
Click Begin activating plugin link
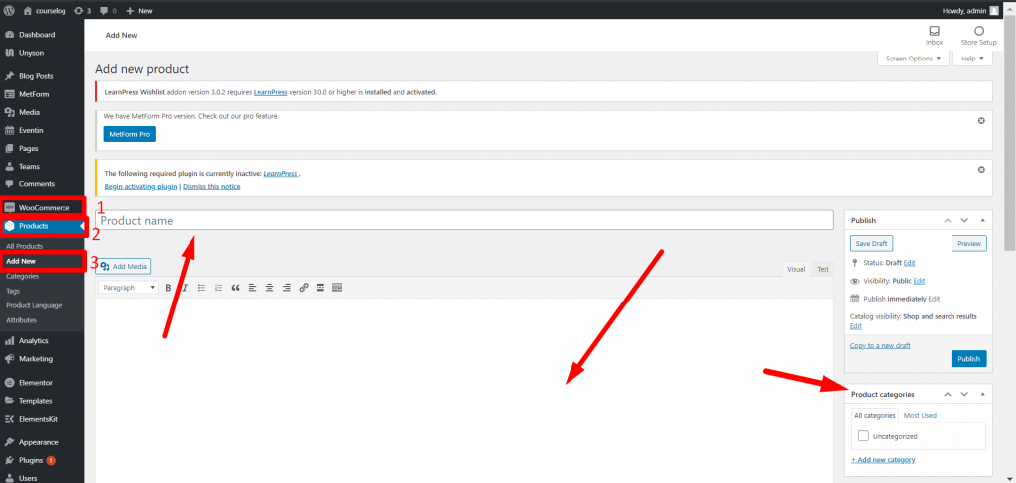click(x=141, y=187)
